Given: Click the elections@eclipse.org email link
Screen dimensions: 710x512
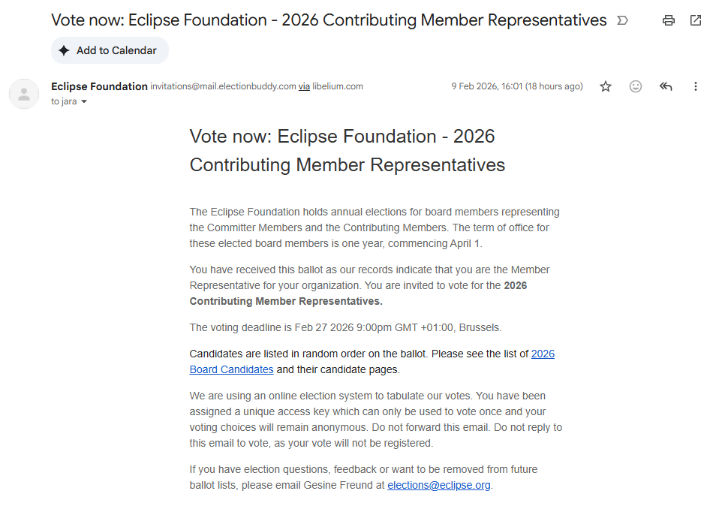Looking at the screenshot, I should tap(439, 485).
